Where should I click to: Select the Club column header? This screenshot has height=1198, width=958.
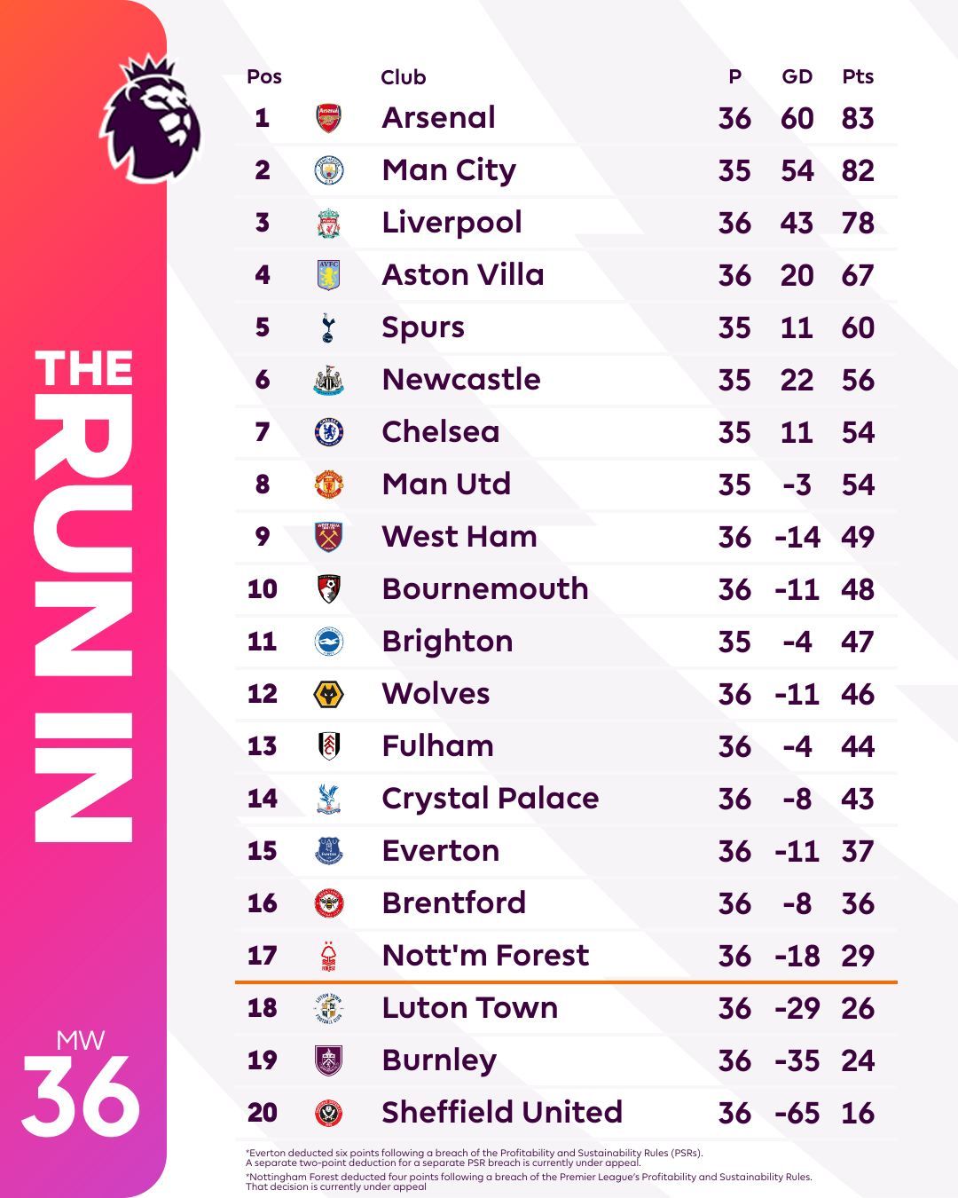click(404, 77)
